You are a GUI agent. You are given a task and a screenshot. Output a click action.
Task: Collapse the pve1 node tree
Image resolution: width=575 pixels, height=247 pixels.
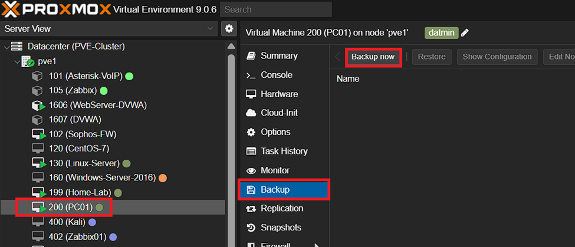17,61
